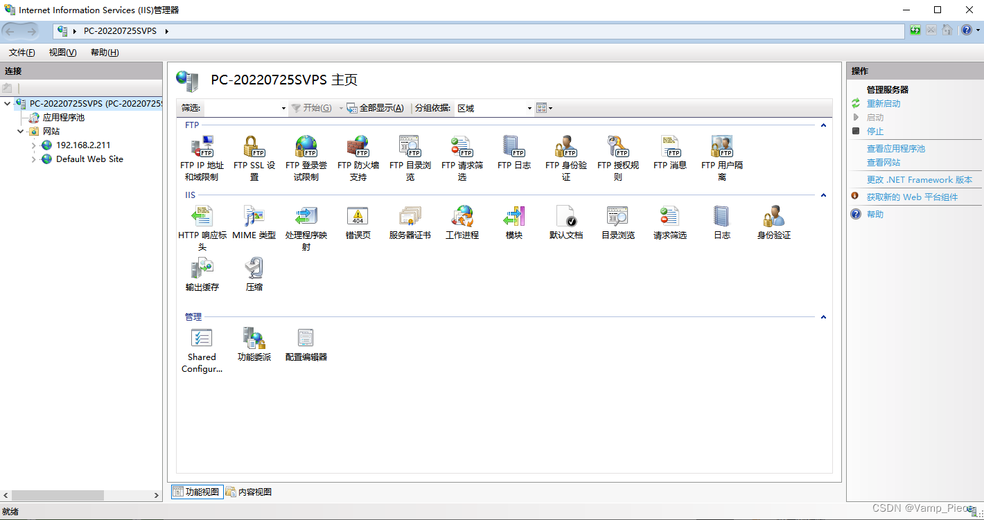Open the 文件 menu
This screenshot has width=984, height=520.
(x=21, y=53)
